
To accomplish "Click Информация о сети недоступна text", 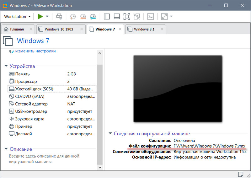I will [205, 157].
